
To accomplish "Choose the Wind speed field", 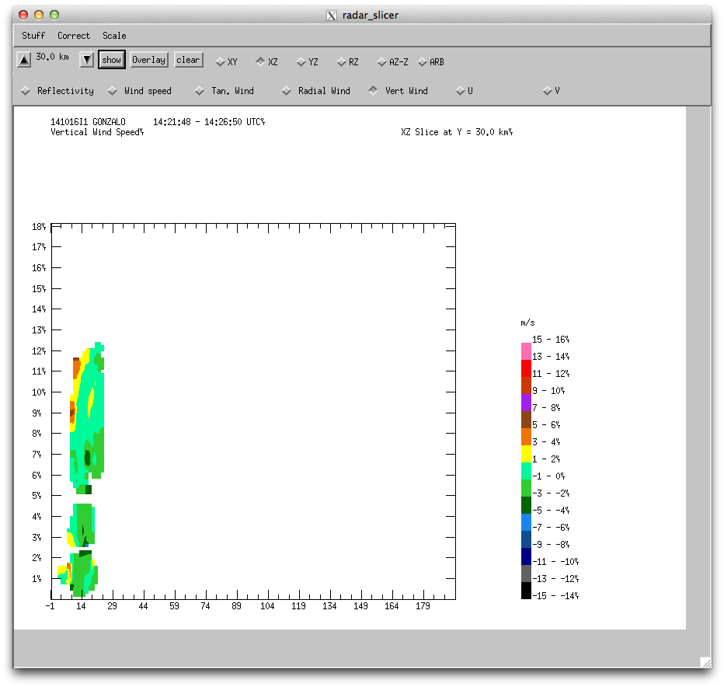I will (x=140, y=91).
